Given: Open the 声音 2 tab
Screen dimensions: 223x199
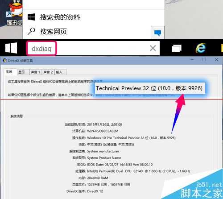Looking at the screenshot, I should (48, 72).
